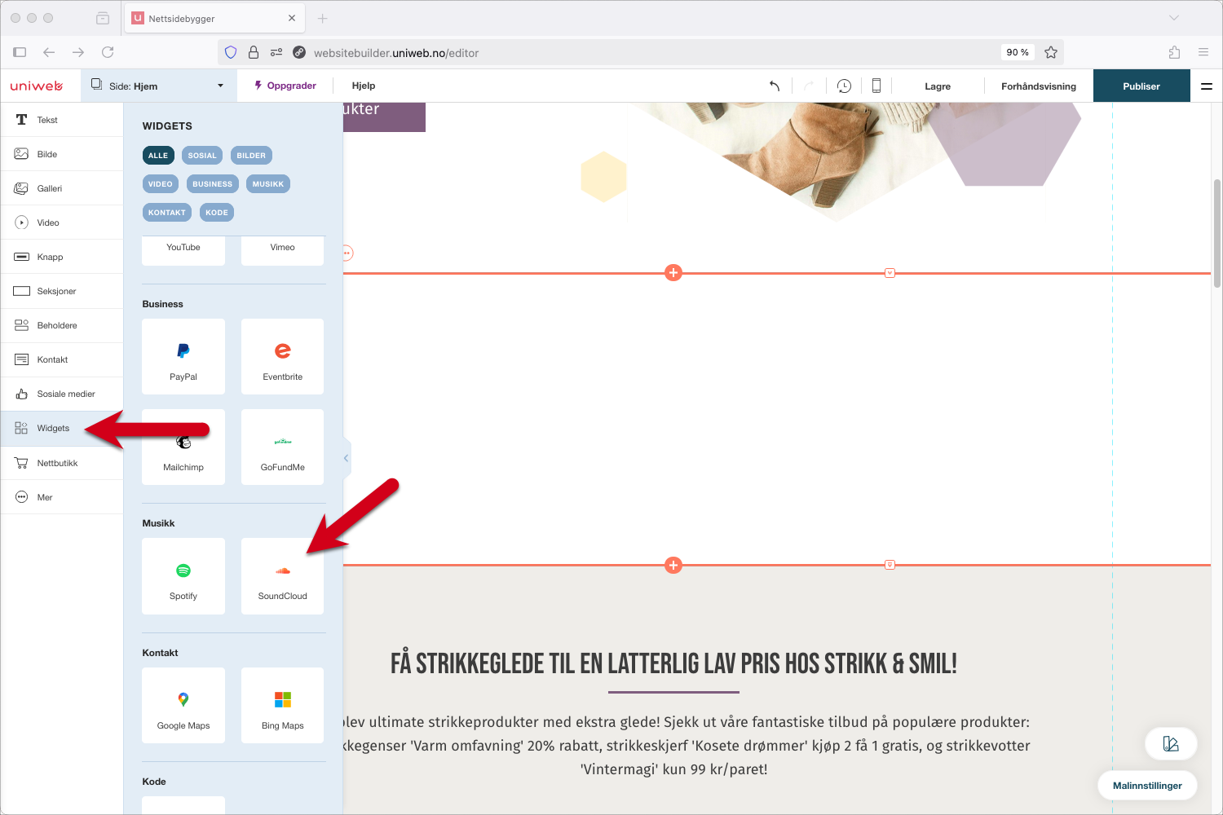Viewport: 1223px width, 815px height.
Task: Add the Bing Maps widget
Action: pyautogui.click(x=283, y=706)
